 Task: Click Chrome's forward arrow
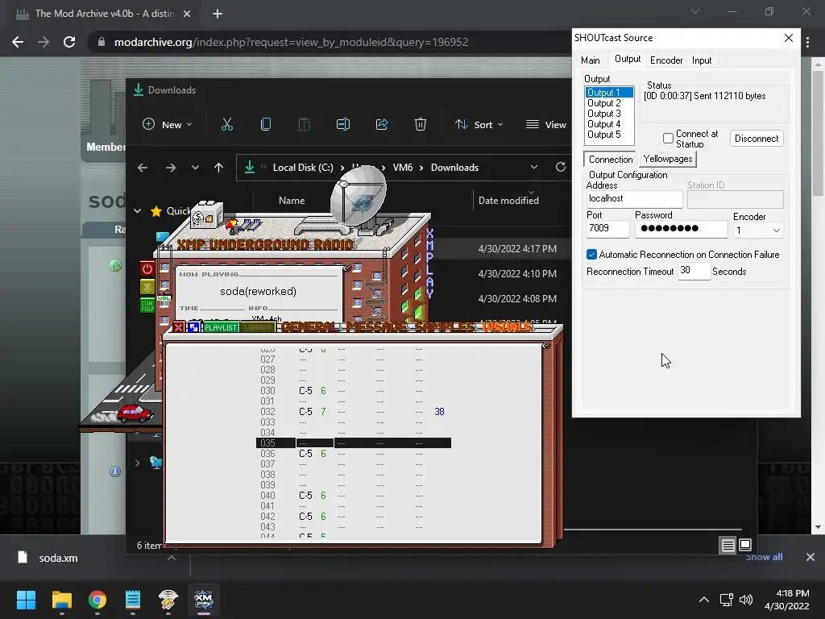click(x=44, y=42)
